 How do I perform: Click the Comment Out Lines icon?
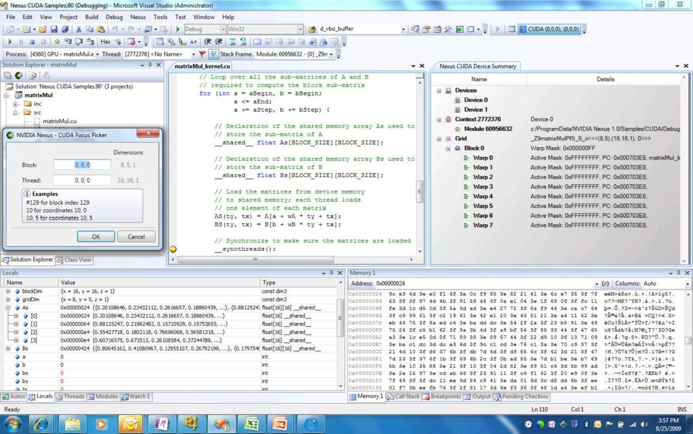click(x=232, y=42)
